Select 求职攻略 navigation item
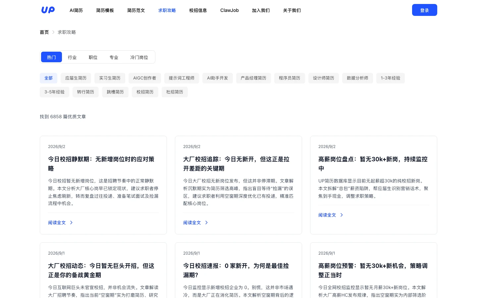 pyautogui.click(x=167, y=10)
